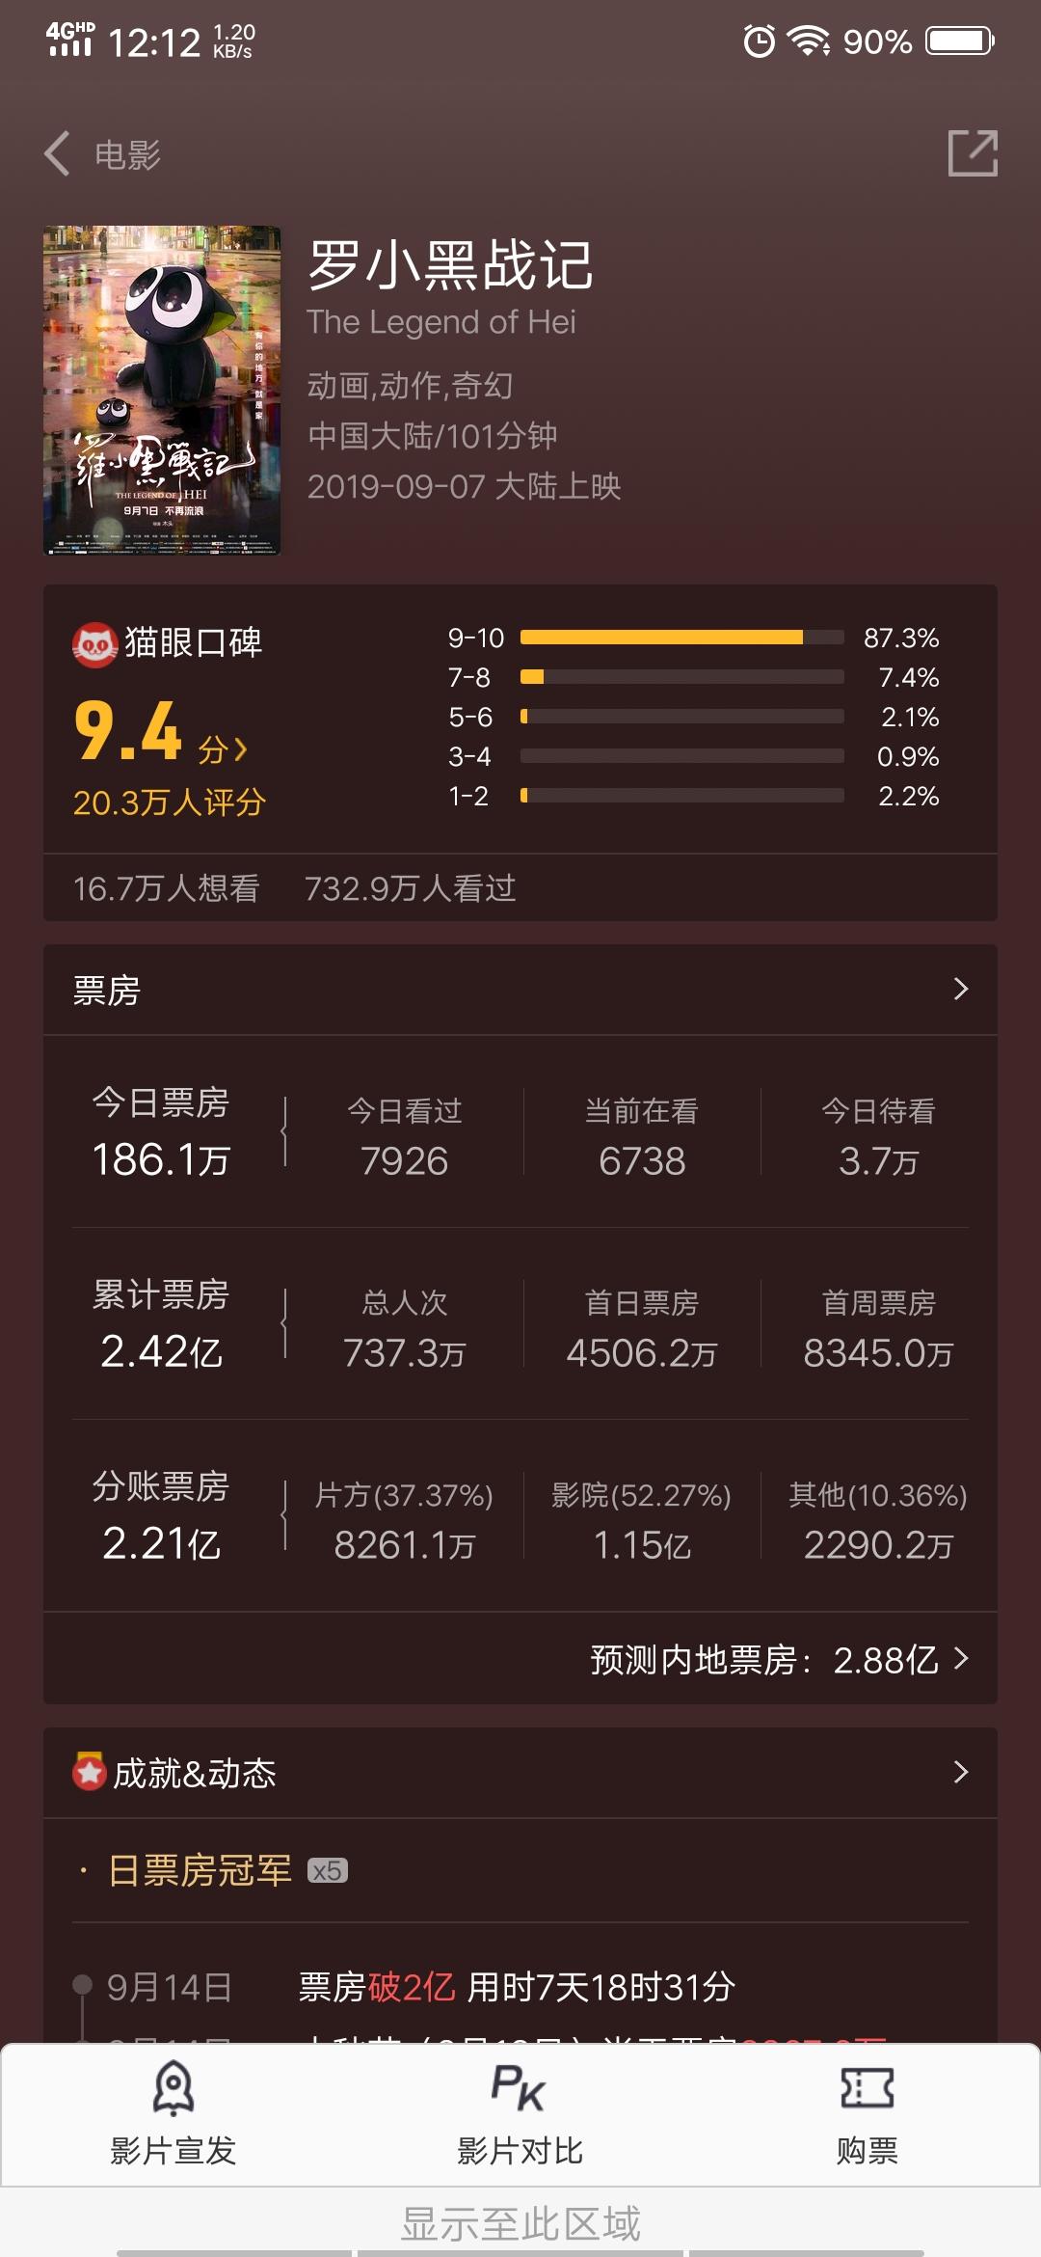Expand the 票房 section arrow
The height and width of the screenshot is (2257, 1041).
click(960, 989)
